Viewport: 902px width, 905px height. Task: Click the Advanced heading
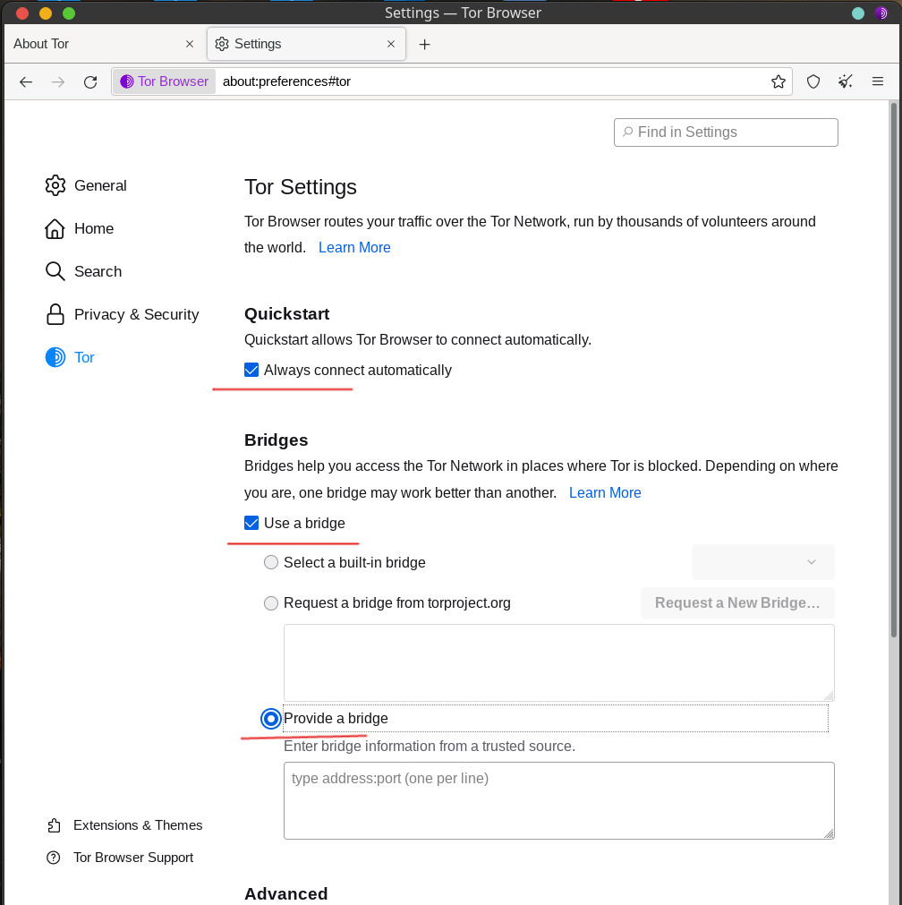point(285,893)
